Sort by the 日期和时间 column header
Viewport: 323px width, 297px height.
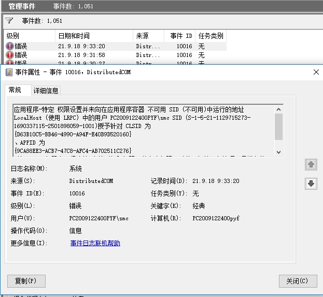click(94, 36)
